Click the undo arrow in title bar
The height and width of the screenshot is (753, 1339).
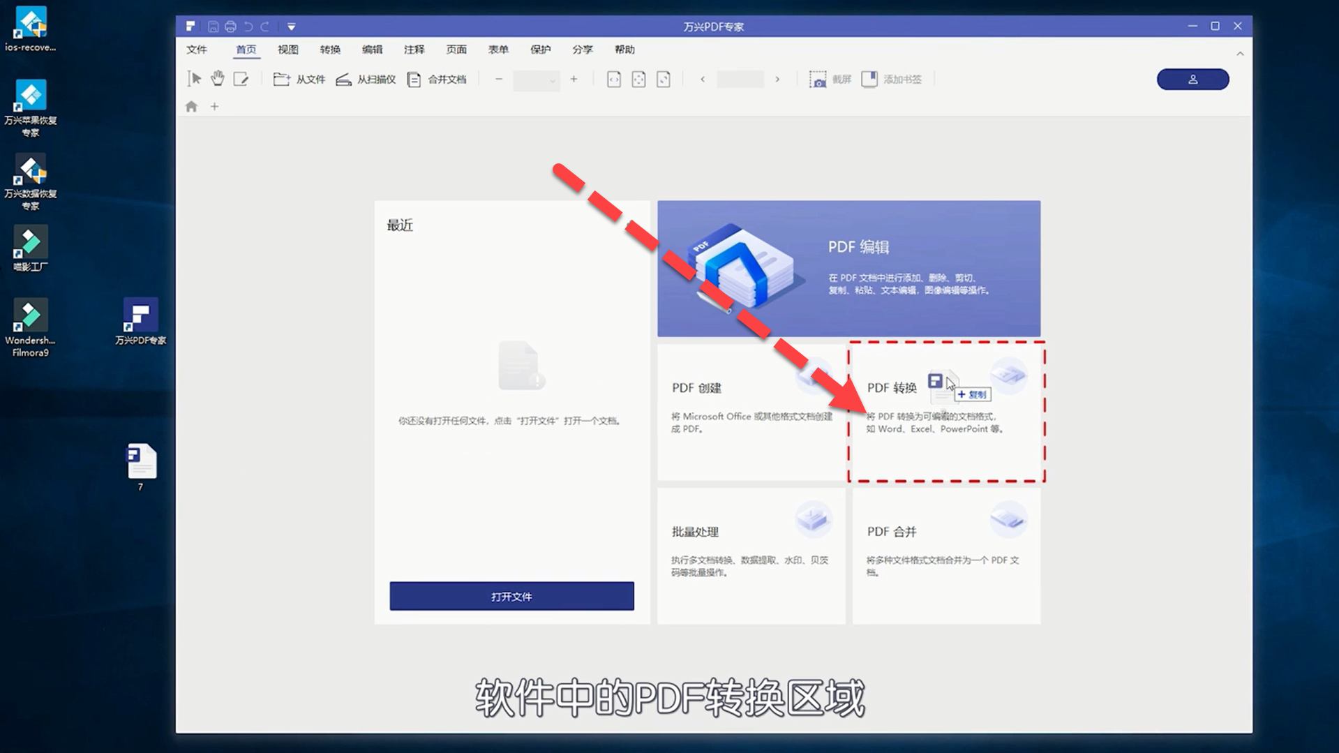[248, 27]
